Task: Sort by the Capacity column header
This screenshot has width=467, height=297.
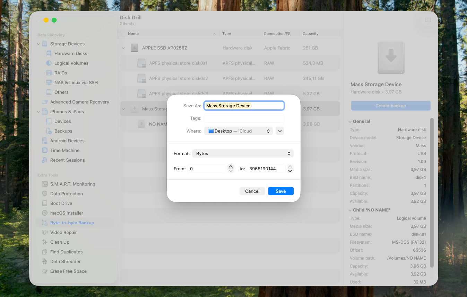Action: (320, 34)
